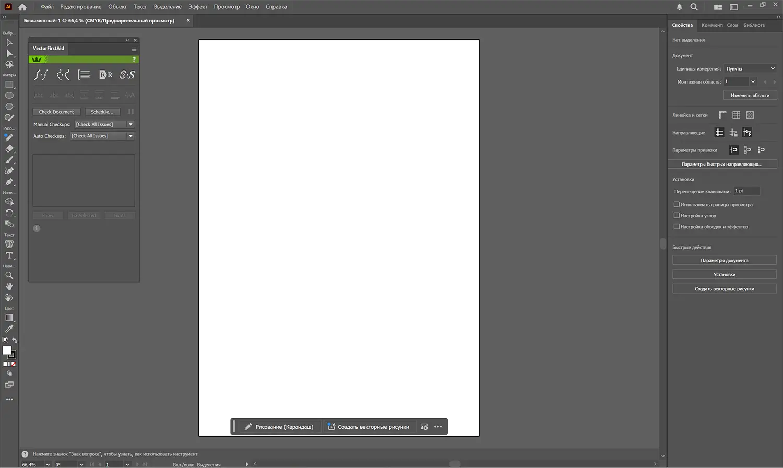
Task: Click the VectorFirstAid text lines icon
Action: 84,75
